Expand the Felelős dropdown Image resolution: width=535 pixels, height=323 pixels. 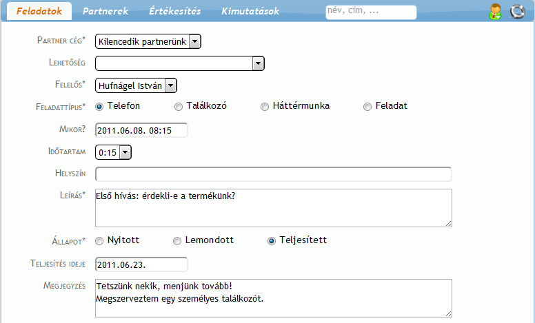click(136, 85)
